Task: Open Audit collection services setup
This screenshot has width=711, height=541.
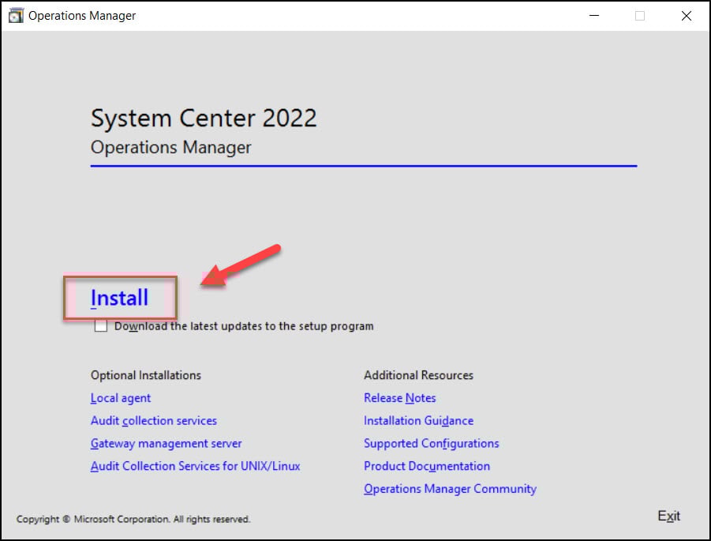Action: point(154,421)
